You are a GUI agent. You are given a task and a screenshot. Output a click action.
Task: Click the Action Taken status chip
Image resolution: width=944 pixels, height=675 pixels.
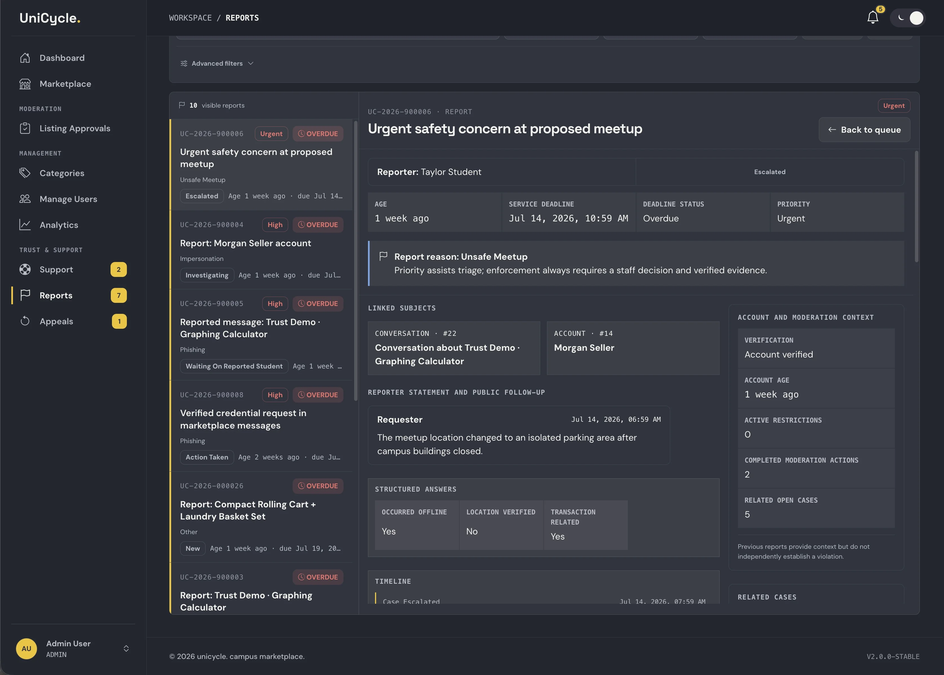[x=207, y=457]
